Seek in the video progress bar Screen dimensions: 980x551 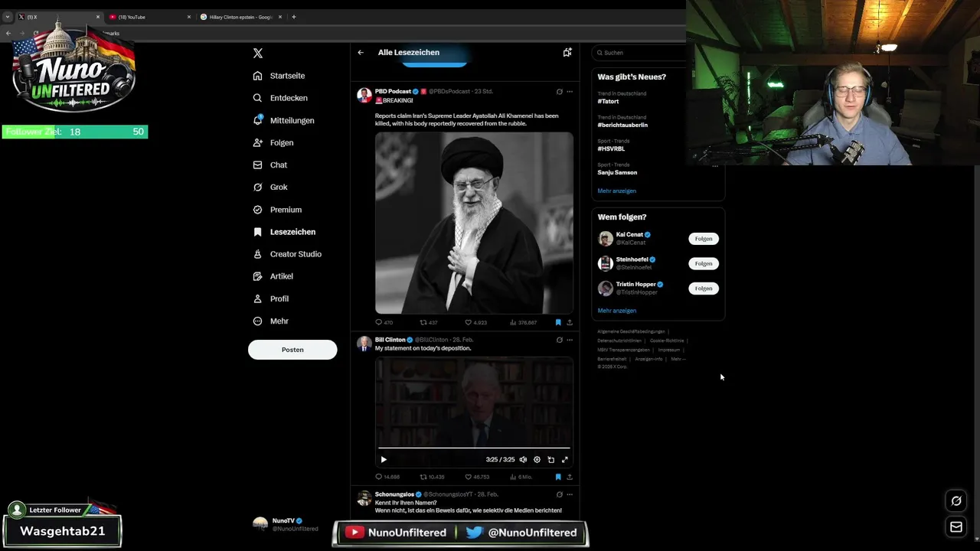[474, 448]
